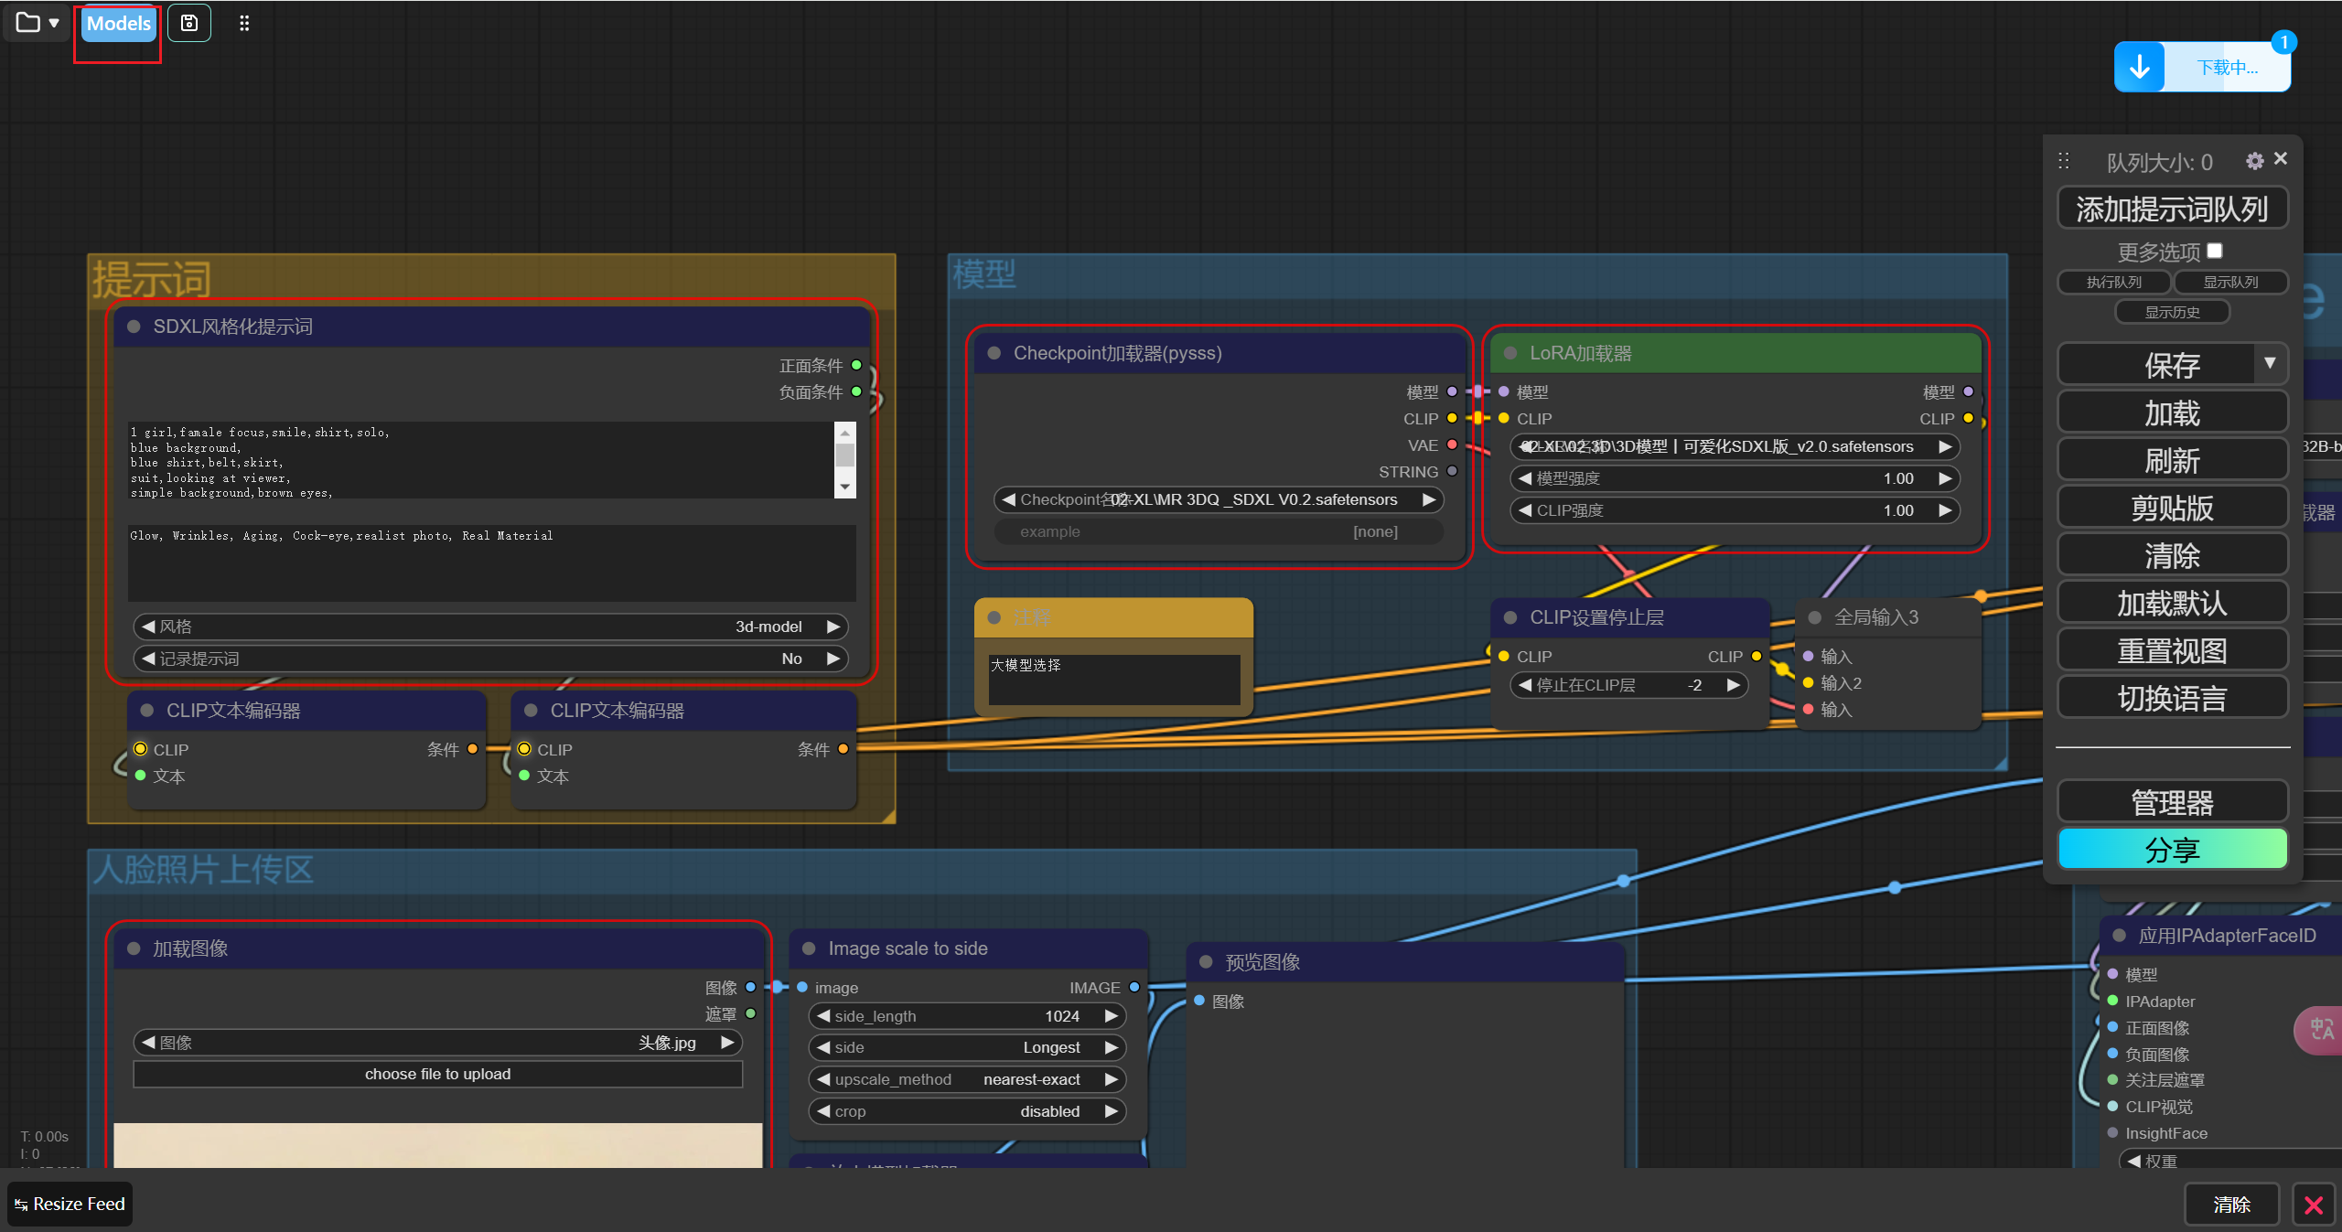The height and width of the screenshot is (1232, 2342).
Task: Toggle the 更多选项 checkbox
Action: tap(2215, 251)
